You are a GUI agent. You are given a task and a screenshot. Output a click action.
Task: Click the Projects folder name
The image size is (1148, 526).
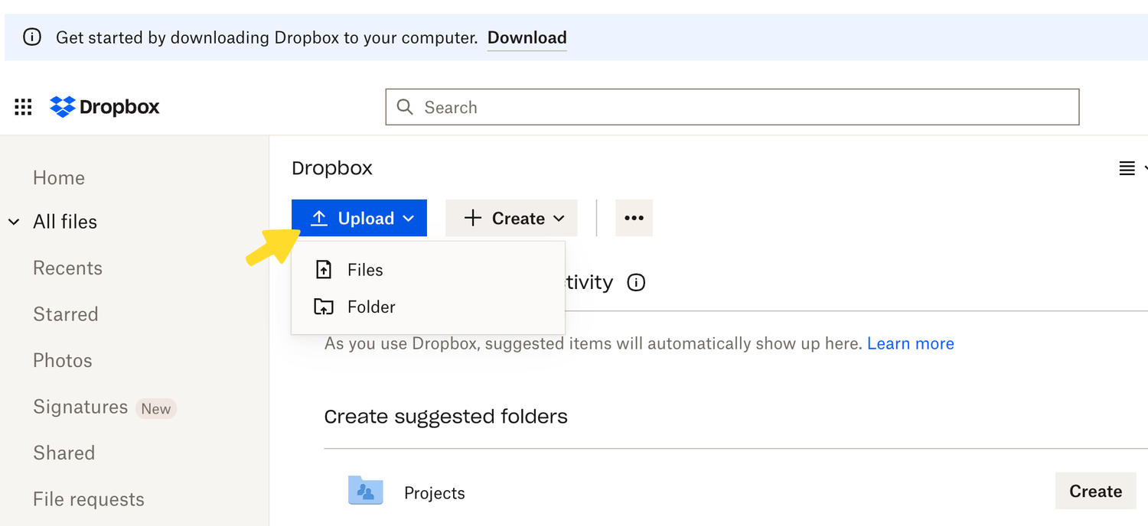click(x=435, y=493)
